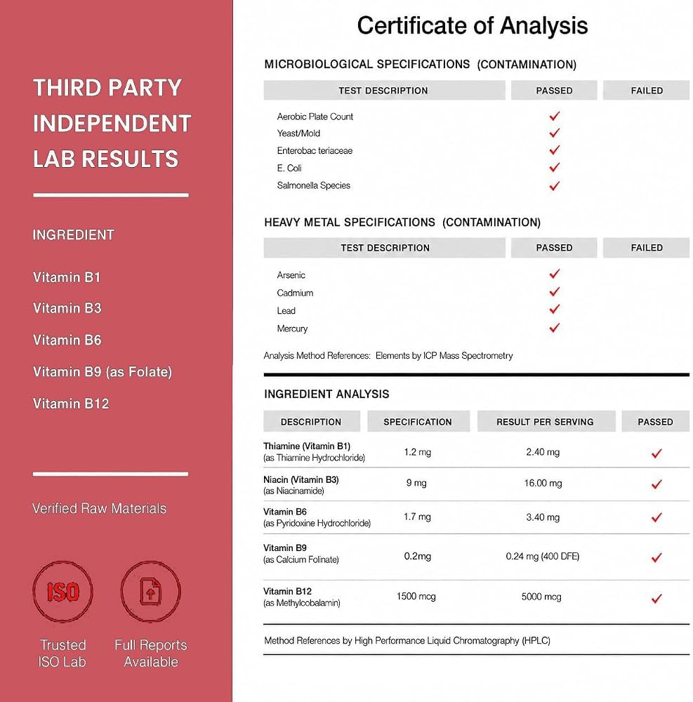Image resolution: width=693 pixels, height=702 pixels.
Task: Click the checkmark for Pyridoxine Hydrochloride row
Action: pyautogui.click(x=656, y=517)
